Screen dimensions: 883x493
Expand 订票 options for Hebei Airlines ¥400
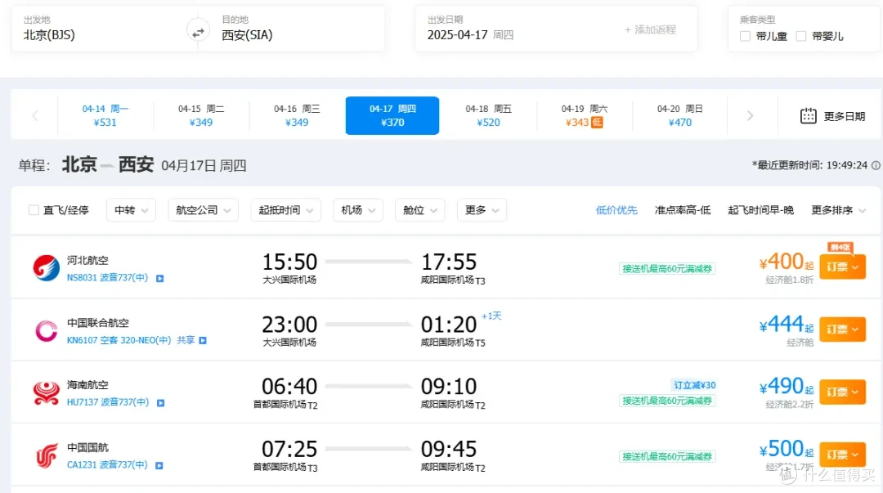[x=842, y=267]
